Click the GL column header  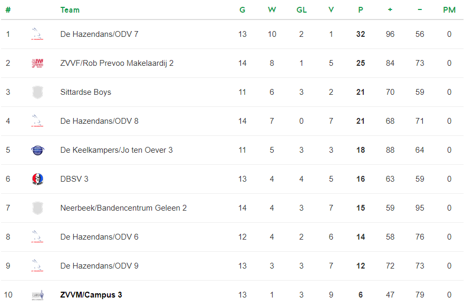(301, 10)
